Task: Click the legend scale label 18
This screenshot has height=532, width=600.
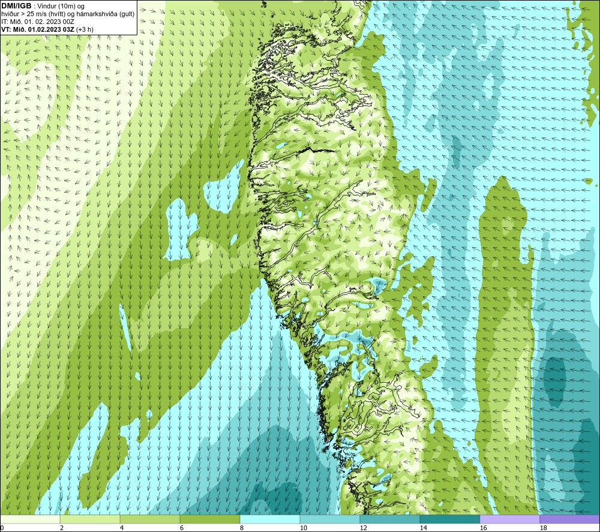Action: (544, 528)
